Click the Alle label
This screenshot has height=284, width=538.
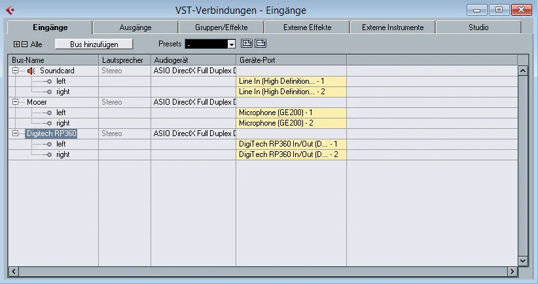click(x=37, y=44)
